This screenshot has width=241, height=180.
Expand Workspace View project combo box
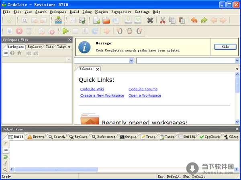point(69,60)
